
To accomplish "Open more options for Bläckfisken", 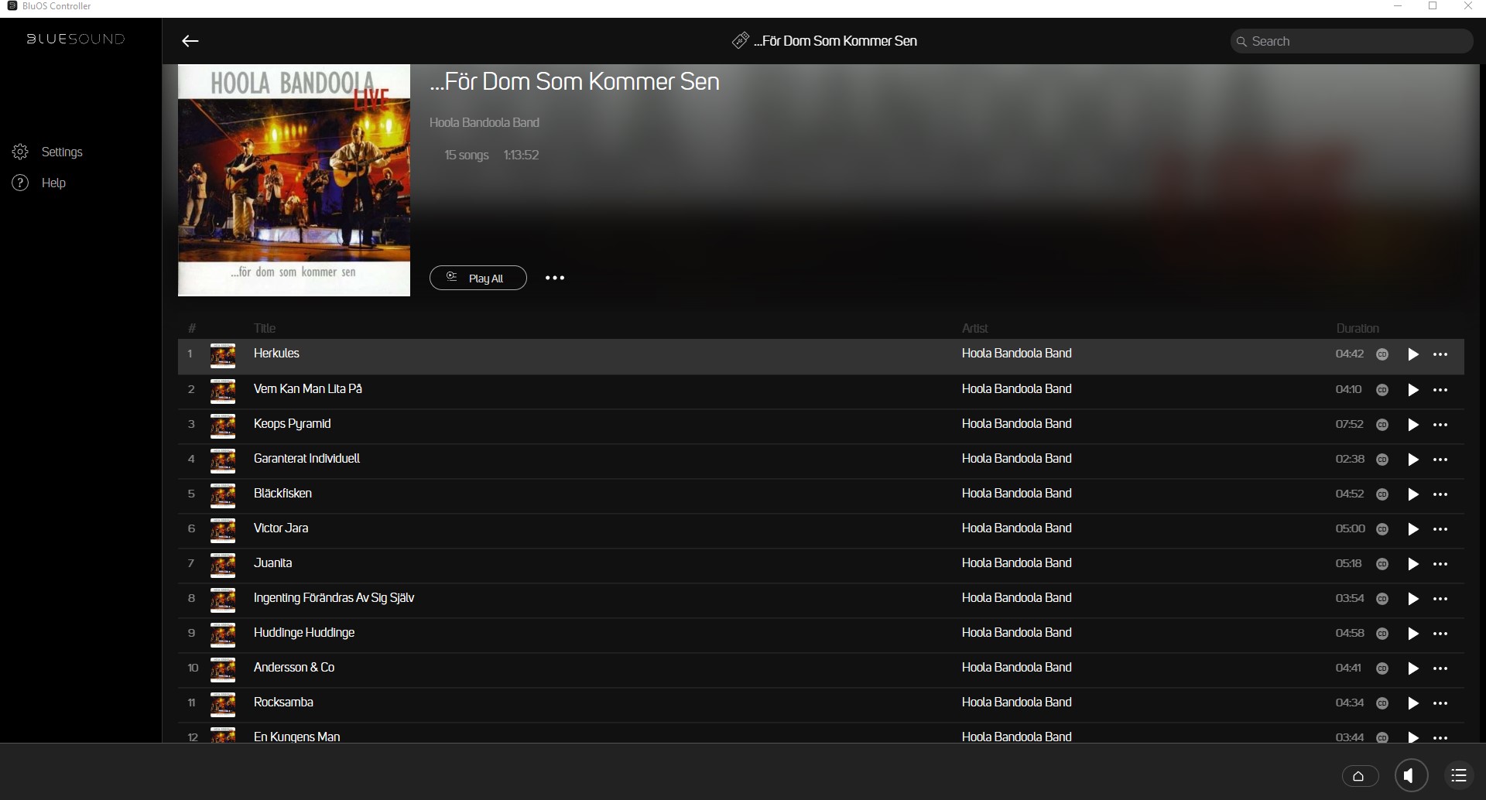I will (x=1440, y=494).
